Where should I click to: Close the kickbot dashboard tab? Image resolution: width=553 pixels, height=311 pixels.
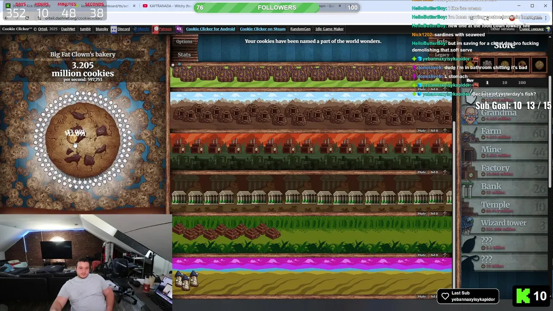134,6
